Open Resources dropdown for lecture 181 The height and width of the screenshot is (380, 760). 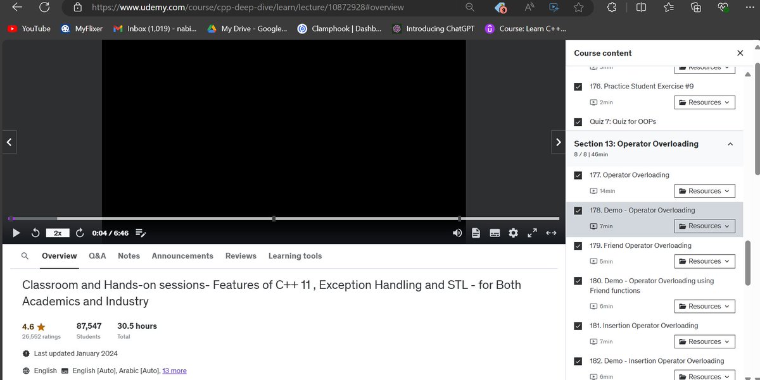click(704, 342)
